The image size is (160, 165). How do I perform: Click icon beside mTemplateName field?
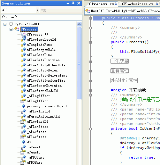[x=23, y=45]
